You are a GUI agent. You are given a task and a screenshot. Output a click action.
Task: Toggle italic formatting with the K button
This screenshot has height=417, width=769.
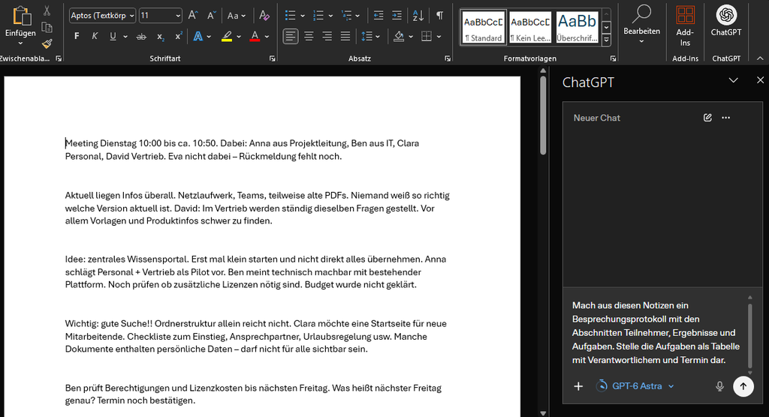point(95,36)
